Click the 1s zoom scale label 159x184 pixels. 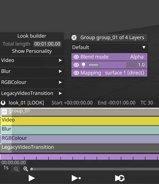tap(6, 168)
